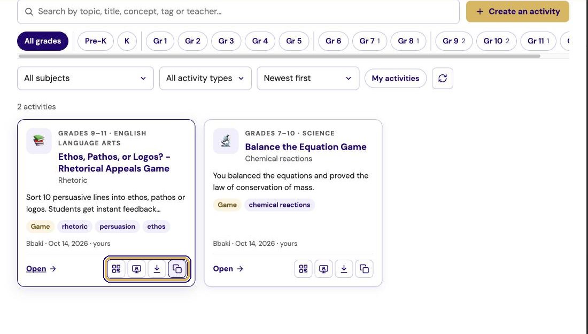The height and width of the screenshot is (334, 588).
Task: Filter by K grade chip
Action: pyautogui.click(x=127, y=41)
